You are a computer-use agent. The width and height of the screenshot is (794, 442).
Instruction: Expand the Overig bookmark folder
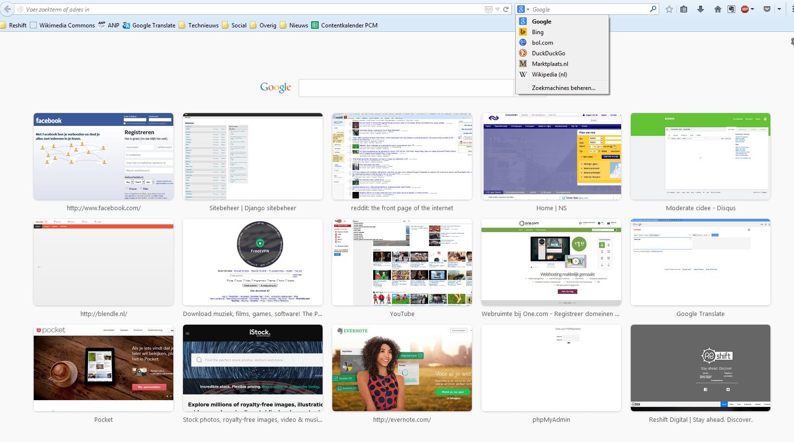point(263,25)
